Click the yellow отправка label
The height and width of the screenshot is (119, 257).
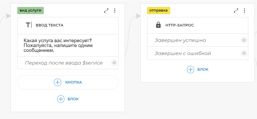159,11
